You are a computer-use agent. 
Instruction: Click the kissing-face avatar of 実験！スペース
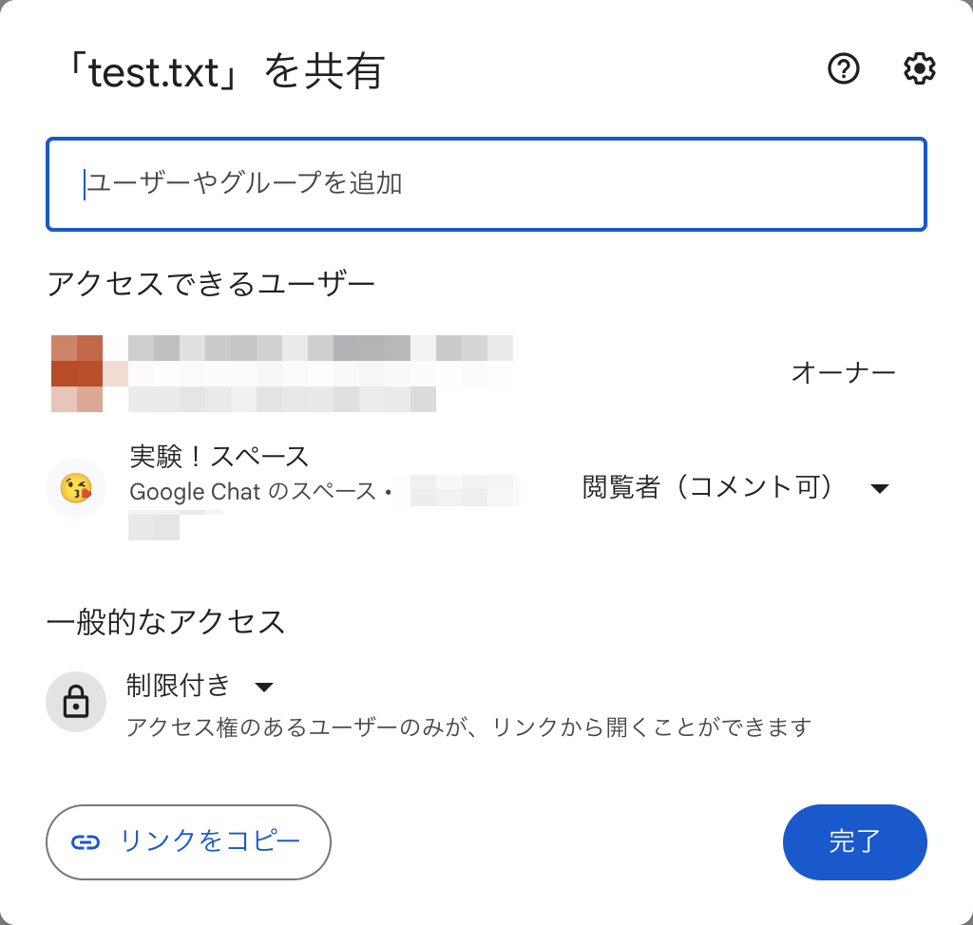[x=76, y=487]
